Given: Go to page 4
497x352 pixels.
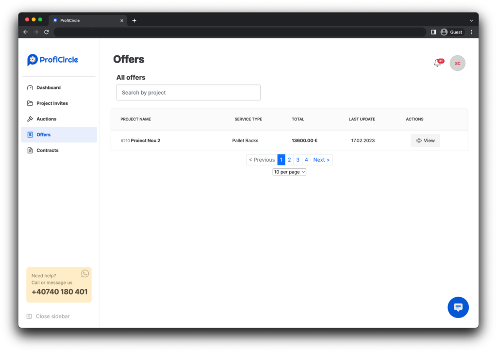Looking at the screenshot, I should 306,160.
